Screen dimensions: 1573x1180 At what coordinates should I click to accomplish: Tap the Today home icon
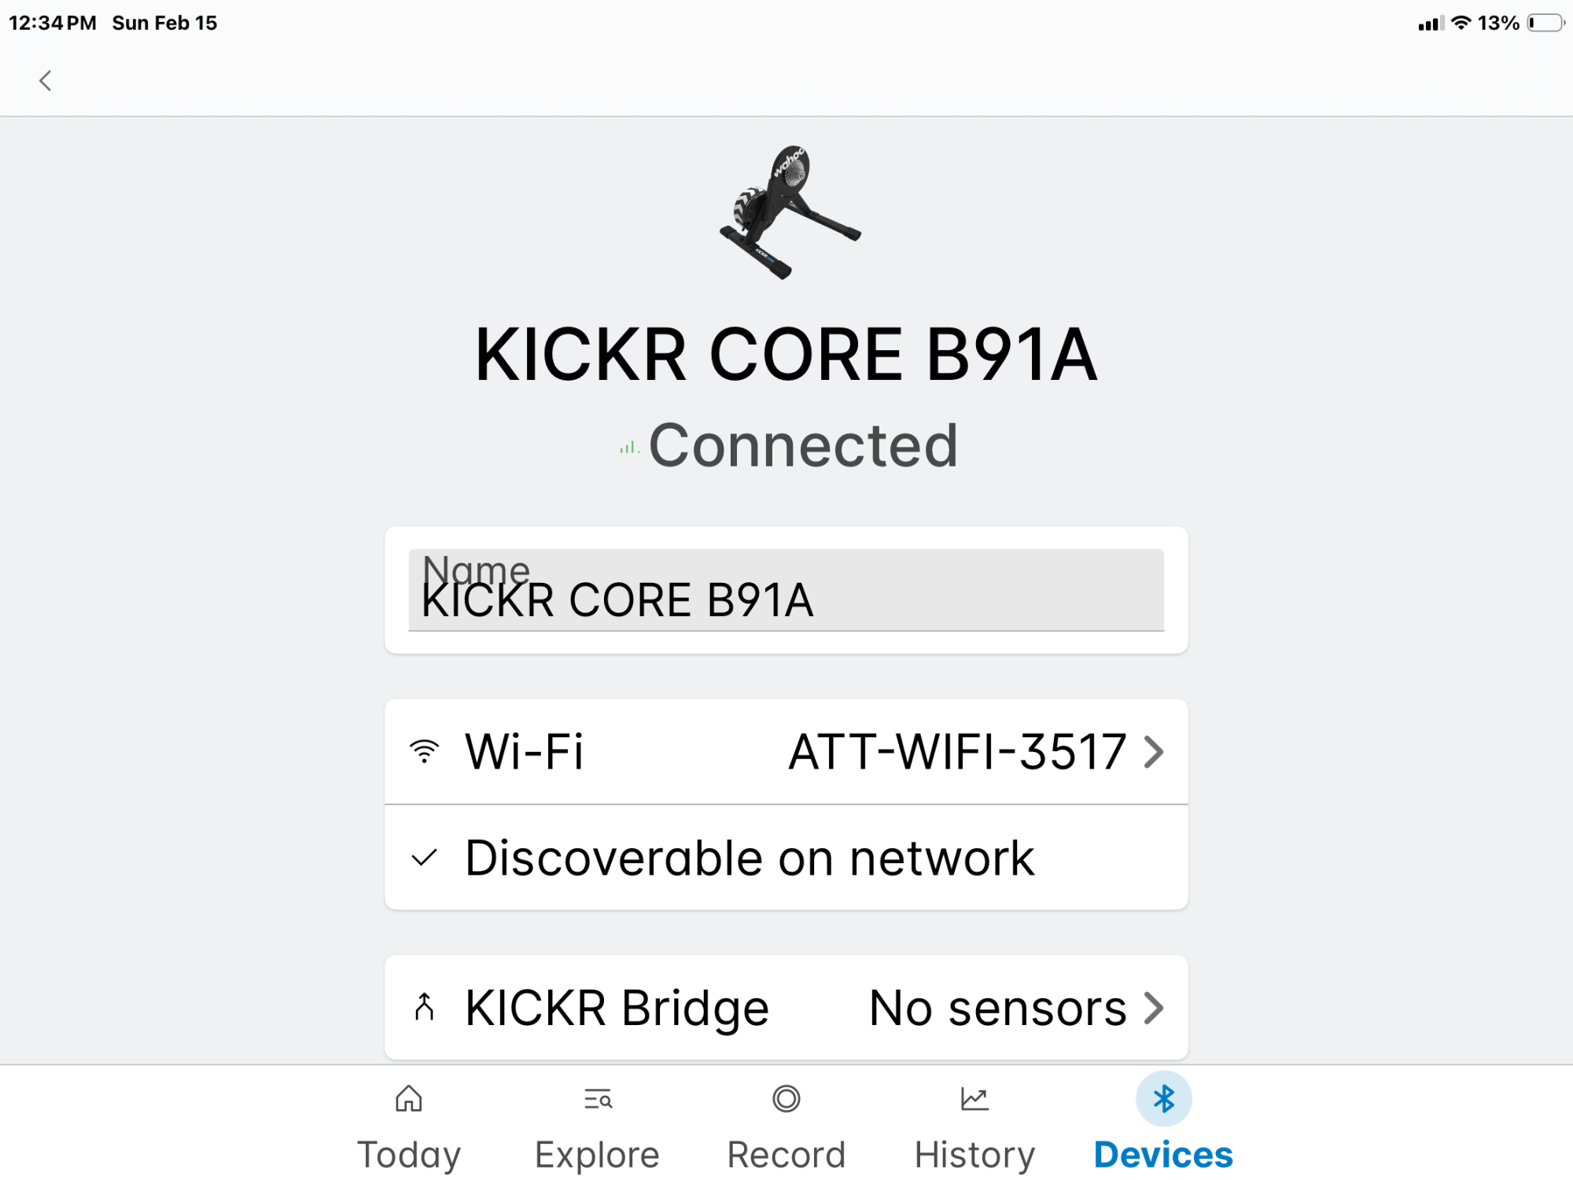[409, 1099]
